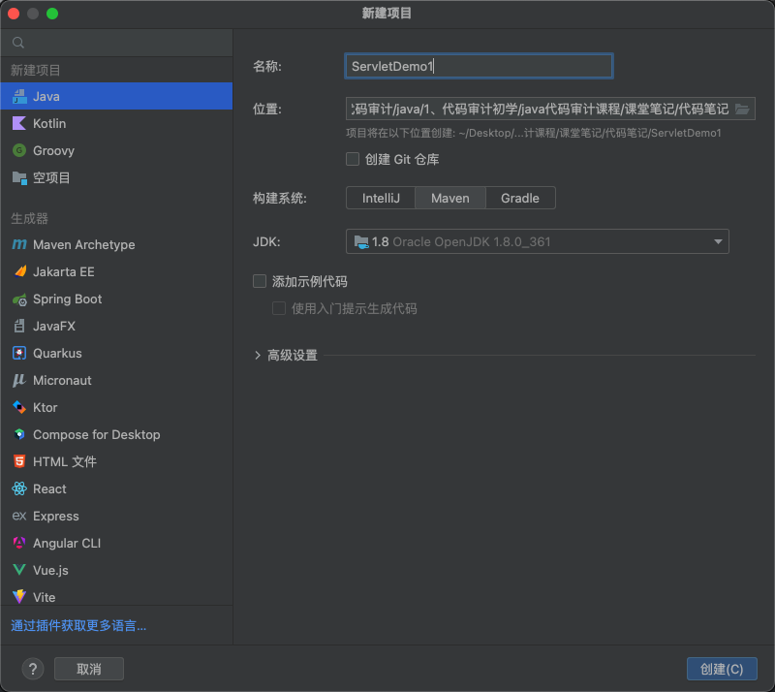
Task: Click the 创建(C) button
Action: pyautogui.click(x=721, y=669)
